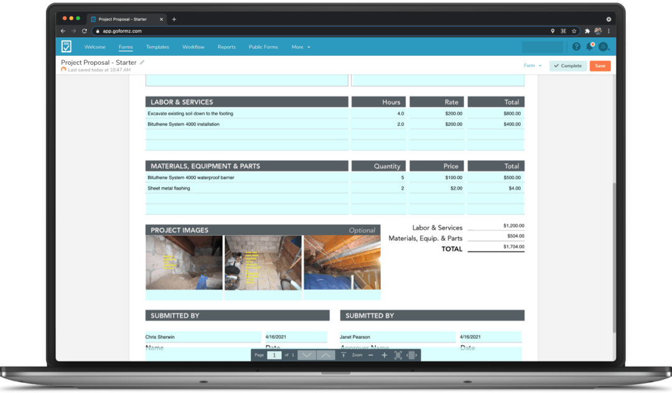Zoom out with the minus icon

371,355
